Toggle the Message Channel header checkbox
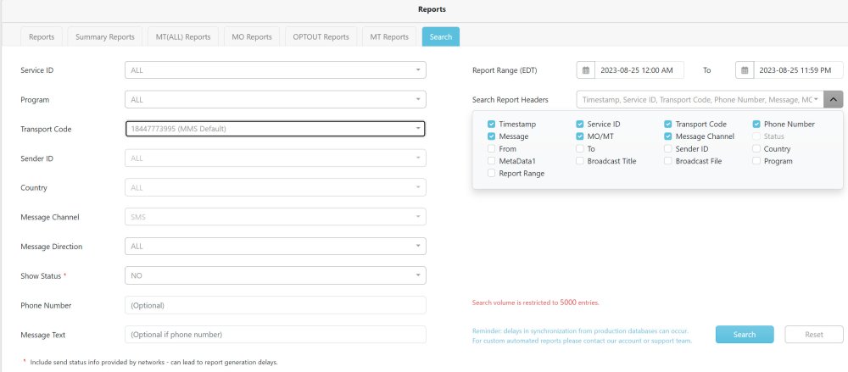The image size is (848, 372). click(668, 136)
